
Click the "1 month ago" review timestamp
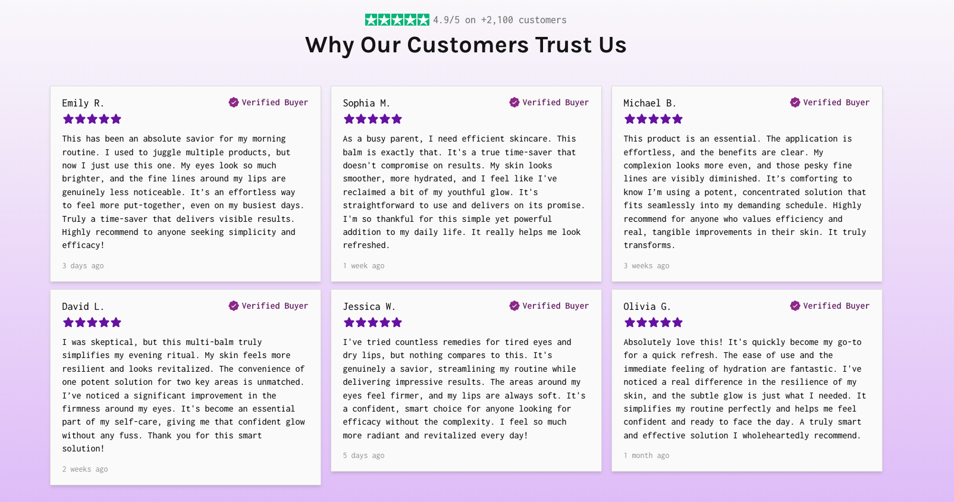click(x=647, y=456)
